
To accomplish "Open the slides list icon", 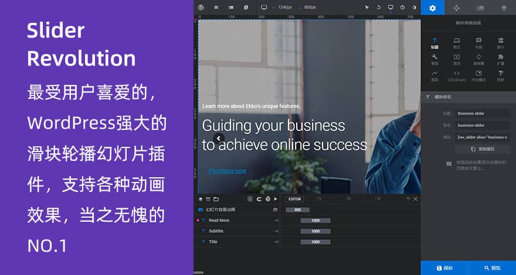I will pyautogui.click(x=231, y=7).
